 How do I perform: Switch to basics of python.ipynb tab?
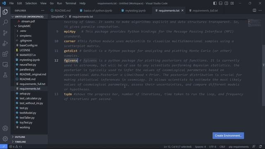coord(98,10)
